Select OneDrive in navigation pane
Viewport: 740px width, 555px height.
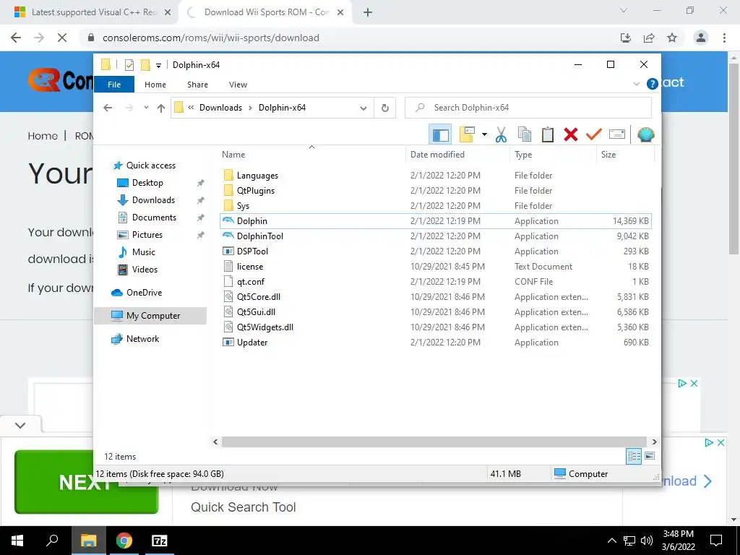(x=144, y=293)
